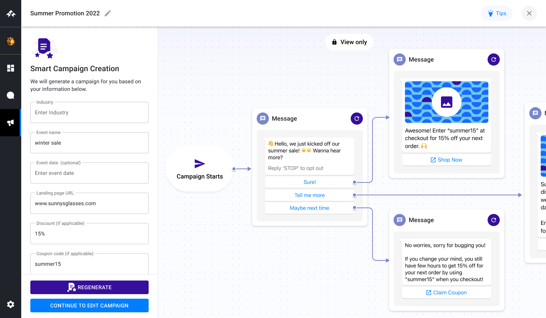Image resolution: width=546 pixels, height=318 pixels.
Task: Open the Claim Coupon link
Action: [x=446, y=292]
